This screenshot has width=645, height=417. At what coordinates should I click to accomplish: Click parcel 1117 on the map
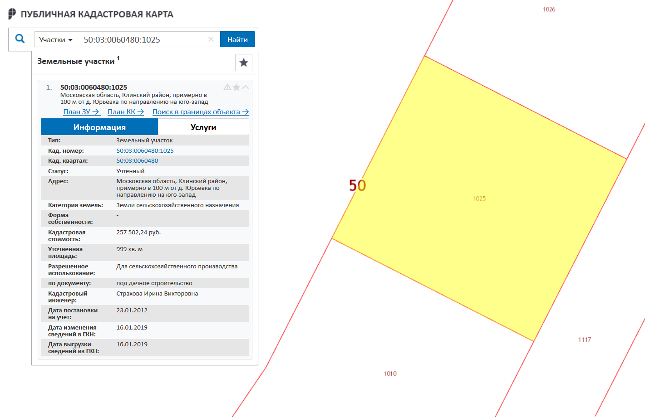(584, 339)
